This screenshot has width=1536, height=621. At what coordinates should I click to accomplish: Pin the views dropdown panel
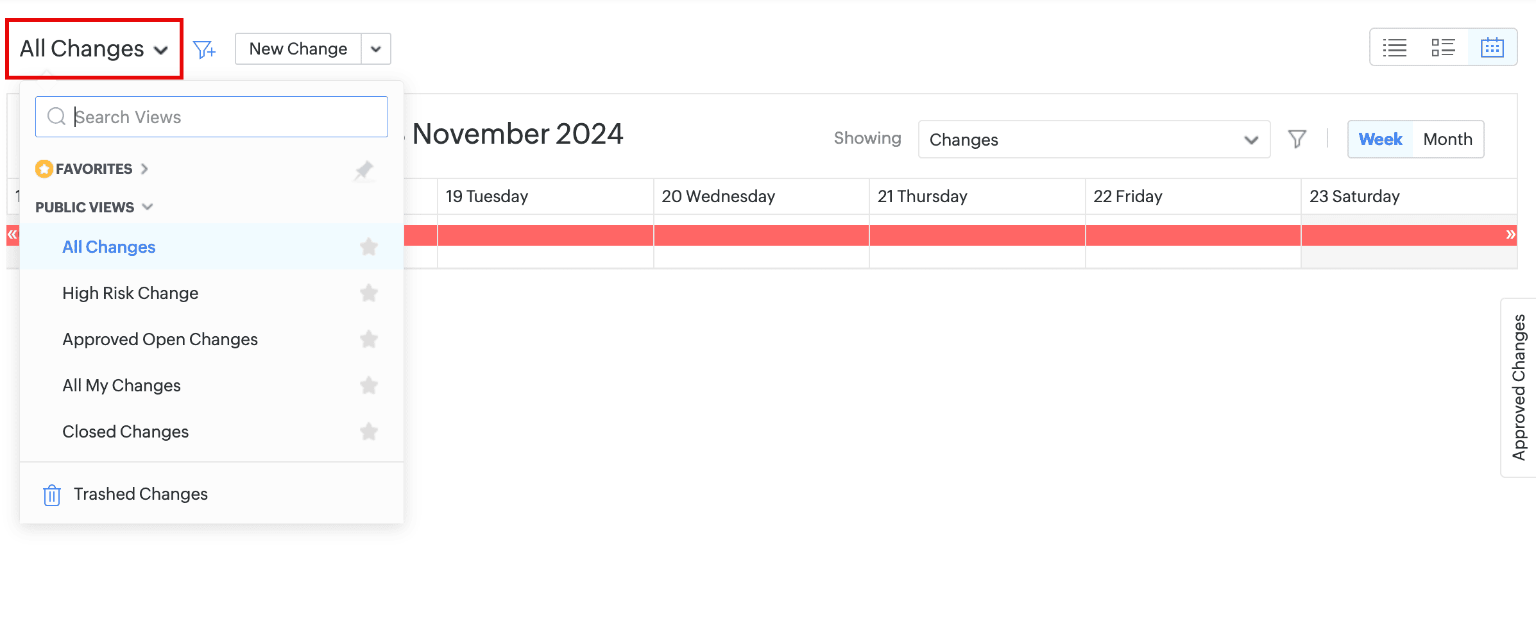tap(364, 170)
